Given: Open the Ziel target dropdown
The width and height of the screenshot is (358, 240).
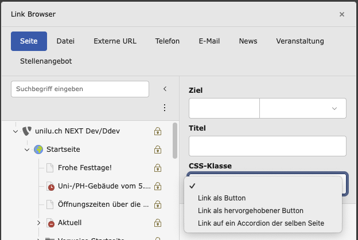Looking at the screenshot, I should (x=302, y=108).
